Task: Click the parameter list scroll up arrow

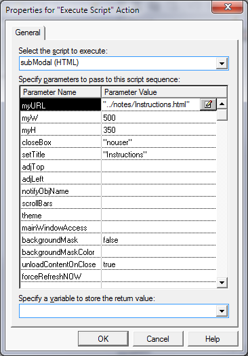Action: click(222, 104)
